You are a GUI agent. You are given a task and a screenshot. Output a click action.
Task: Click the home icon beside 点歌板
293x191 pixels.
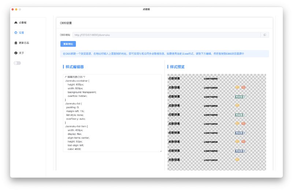click(16, 23)
